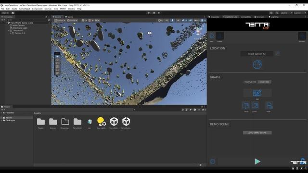Open the Layout dropdown

pos(300,13)
